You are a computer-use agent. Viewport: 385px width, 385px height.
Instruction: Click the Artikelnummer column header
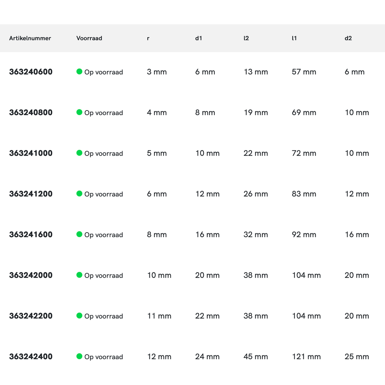point(30,38)
